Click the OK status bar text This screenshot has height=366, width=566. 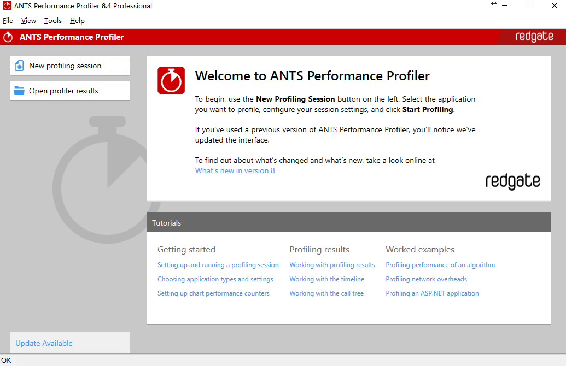(6, 360)
